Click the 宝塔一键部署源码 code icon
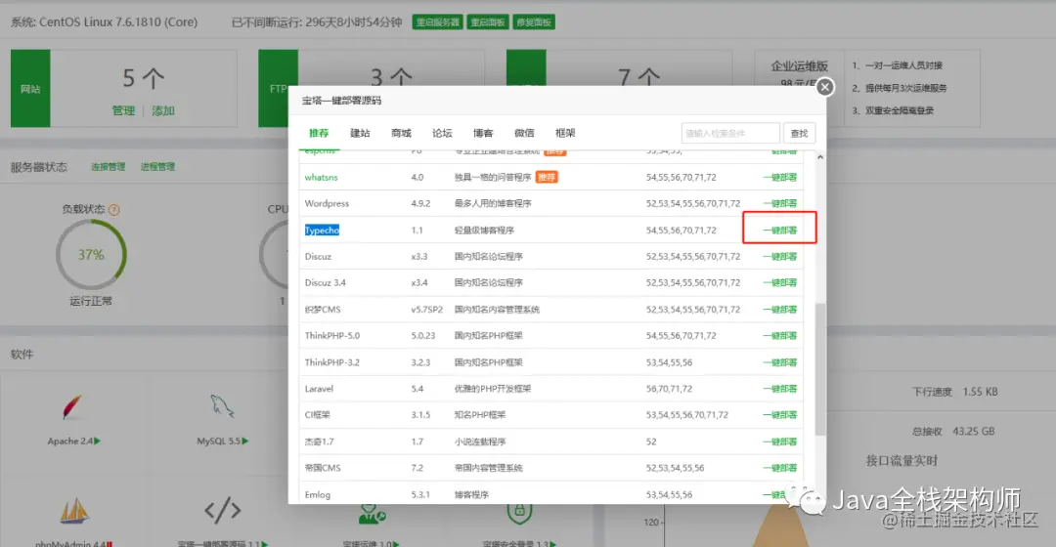Image resolution: width=1056 pixels, height=547 pixels. (222, 511)
